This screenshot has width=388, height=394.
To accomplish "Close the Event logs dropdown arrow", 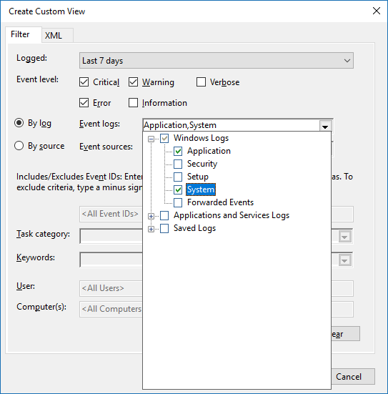I will pos(325,126).
